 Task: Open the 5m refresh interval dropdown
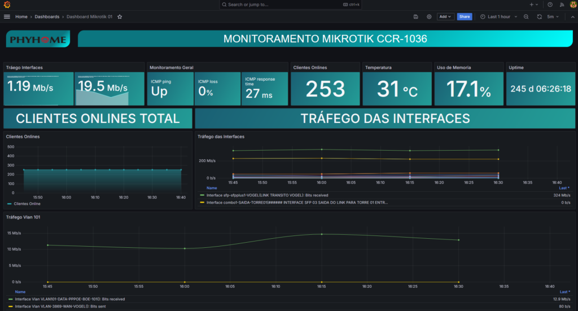click(553, 17)
